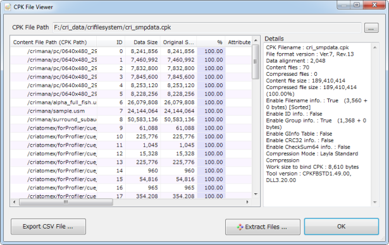Select the row with ID 13
This screenshot has width=389, height=245.
click(131, 162)
